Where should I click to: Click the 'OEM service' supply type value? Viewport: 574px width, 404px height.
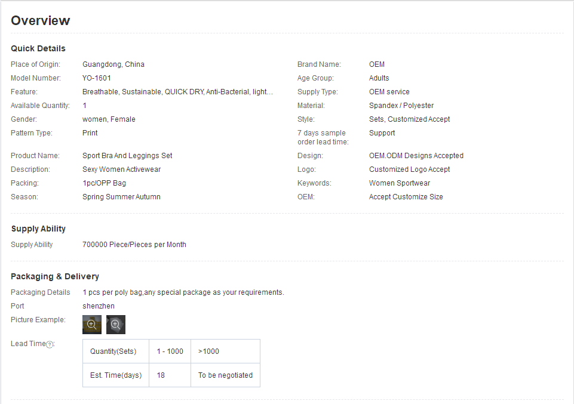pos(389,92)
